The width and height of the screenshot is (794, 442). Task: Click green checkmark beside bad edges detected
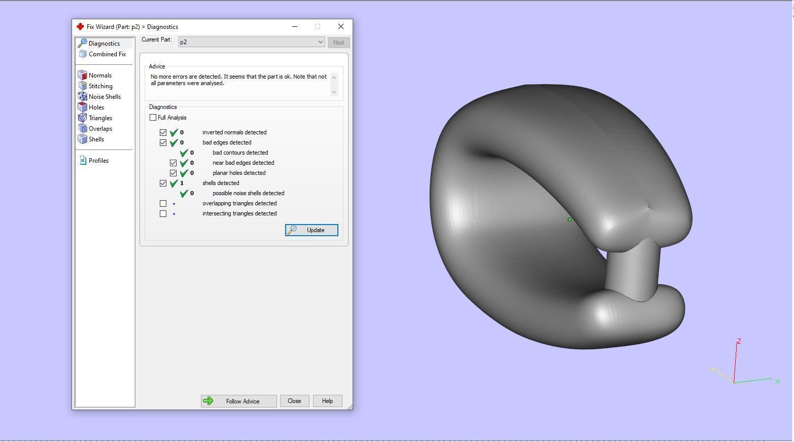coord(174,143)
